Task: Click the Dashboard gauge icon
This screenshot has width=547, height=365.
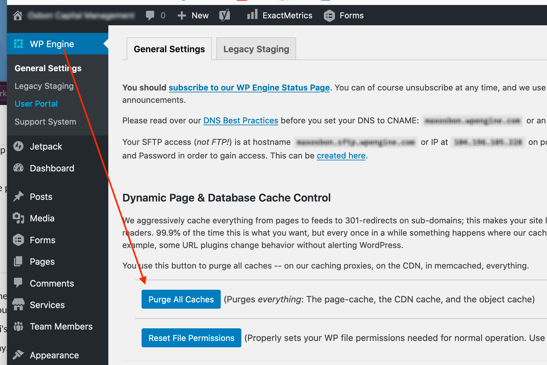Action: [x=18, y=168]
